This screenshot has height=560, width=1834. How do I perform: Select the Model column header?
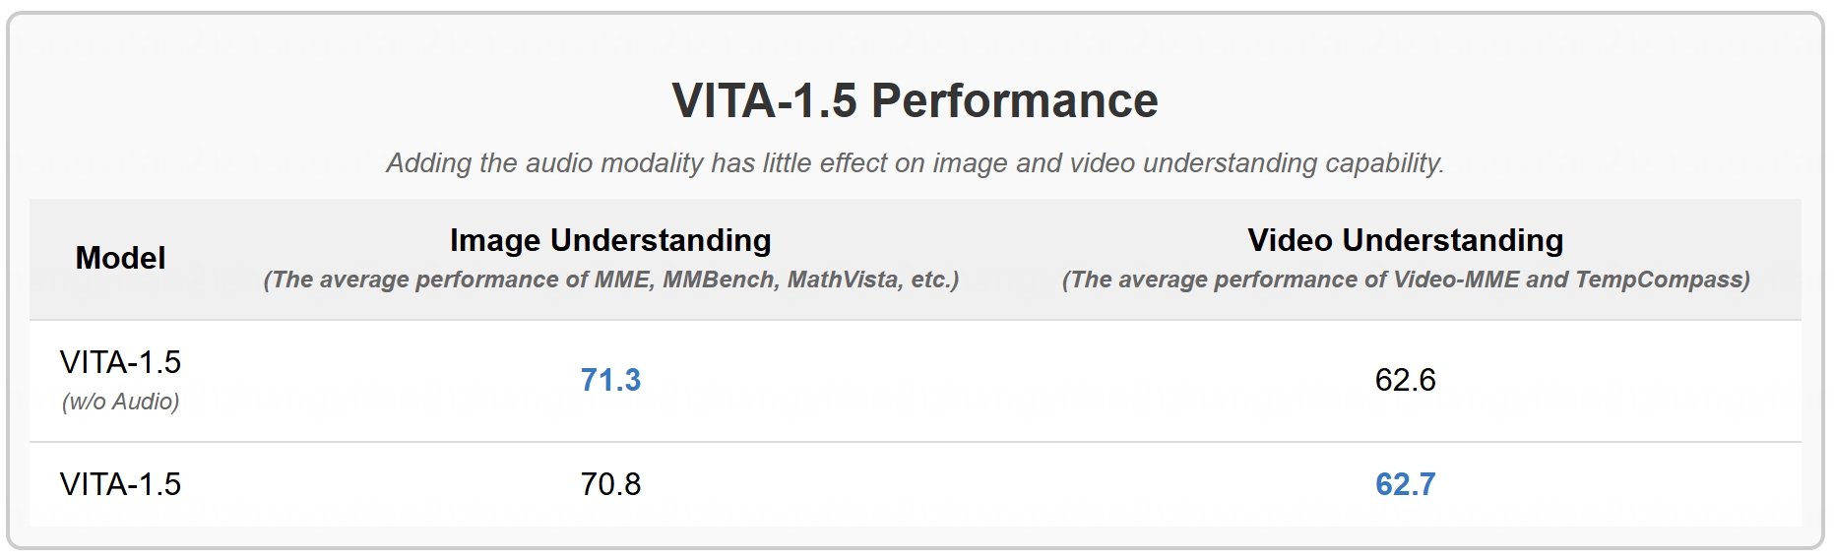(120, 258)
